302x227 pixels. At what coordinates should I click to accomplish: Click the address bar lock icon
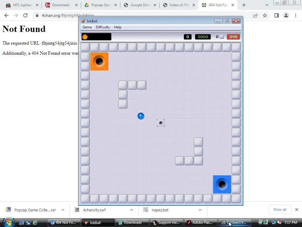(x=37, y=15)
